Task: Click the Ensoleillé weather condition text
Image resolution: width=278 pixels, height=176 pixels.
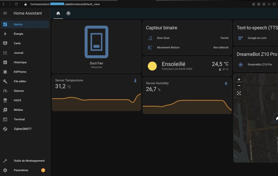Action: tap(173, 64)
